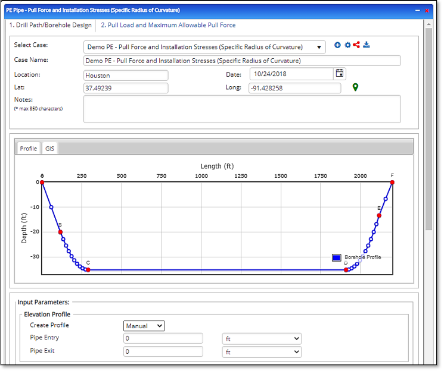
Task: Open the Pipe Entry unit dropdown
Action: tap(262, 338)
